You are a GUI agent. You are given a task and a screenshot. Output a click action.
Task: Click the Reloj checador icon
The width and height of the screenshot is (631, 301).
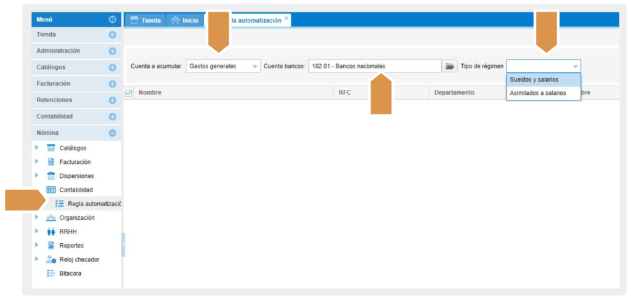[x=51, y=260]
